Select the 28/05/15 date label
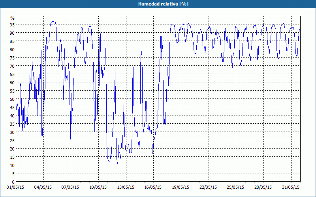This screenshot has height=197, width=316. [x=263, y=188]
